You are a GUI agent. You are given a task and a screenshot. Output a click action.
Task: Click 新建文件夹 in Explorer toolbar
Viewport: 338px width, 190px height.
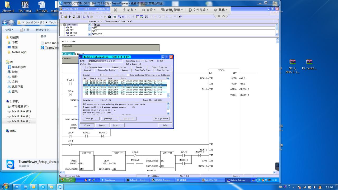pyautogui.click(x=42, y=30)
